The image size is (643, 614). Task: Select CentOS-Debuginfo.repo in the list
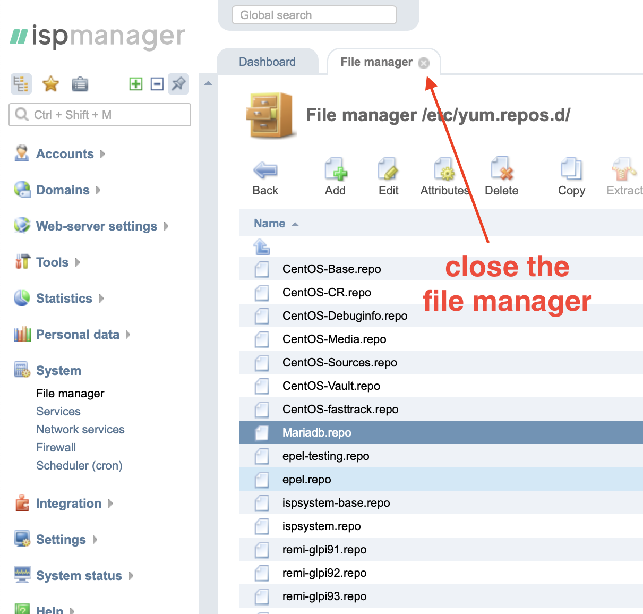441,316
